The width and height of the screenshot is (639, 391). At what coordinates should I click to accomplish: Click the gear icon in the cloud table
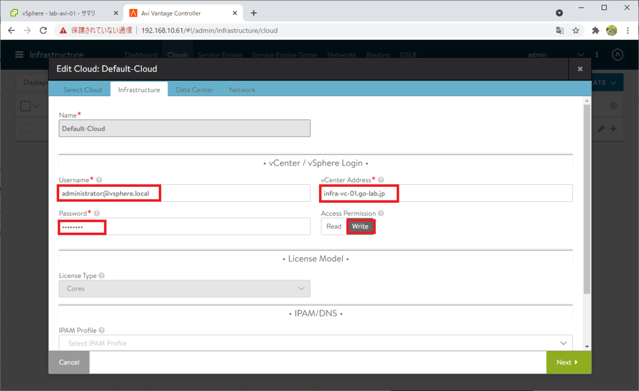coord(613,106)
